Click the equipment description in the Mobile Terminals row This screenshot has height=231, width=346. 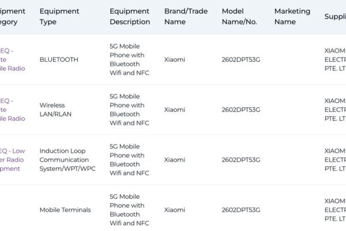129,210
